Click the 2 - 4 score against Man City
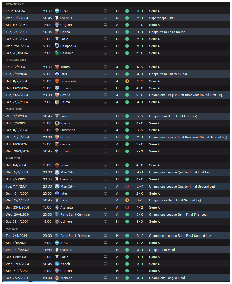The width and height of the screenshot is (232, 284). 140,186
